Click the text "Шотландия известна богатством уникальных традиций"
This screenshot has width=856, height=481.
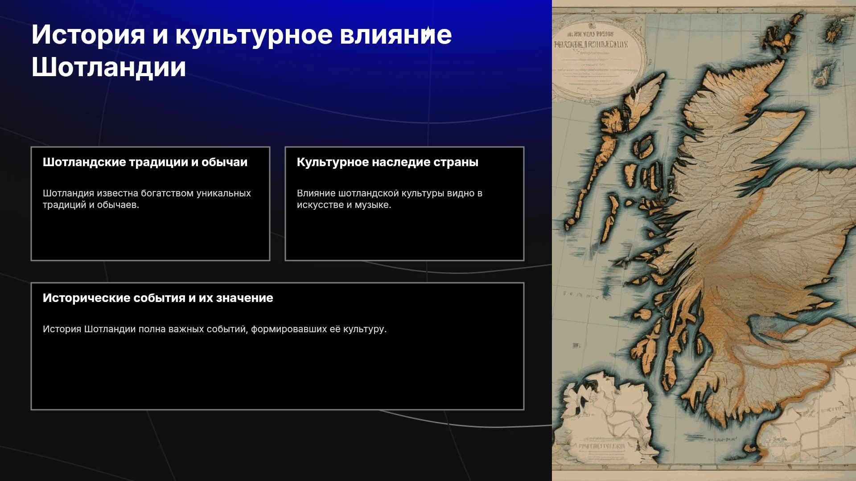pyautogui.click(x=147, y=199)
